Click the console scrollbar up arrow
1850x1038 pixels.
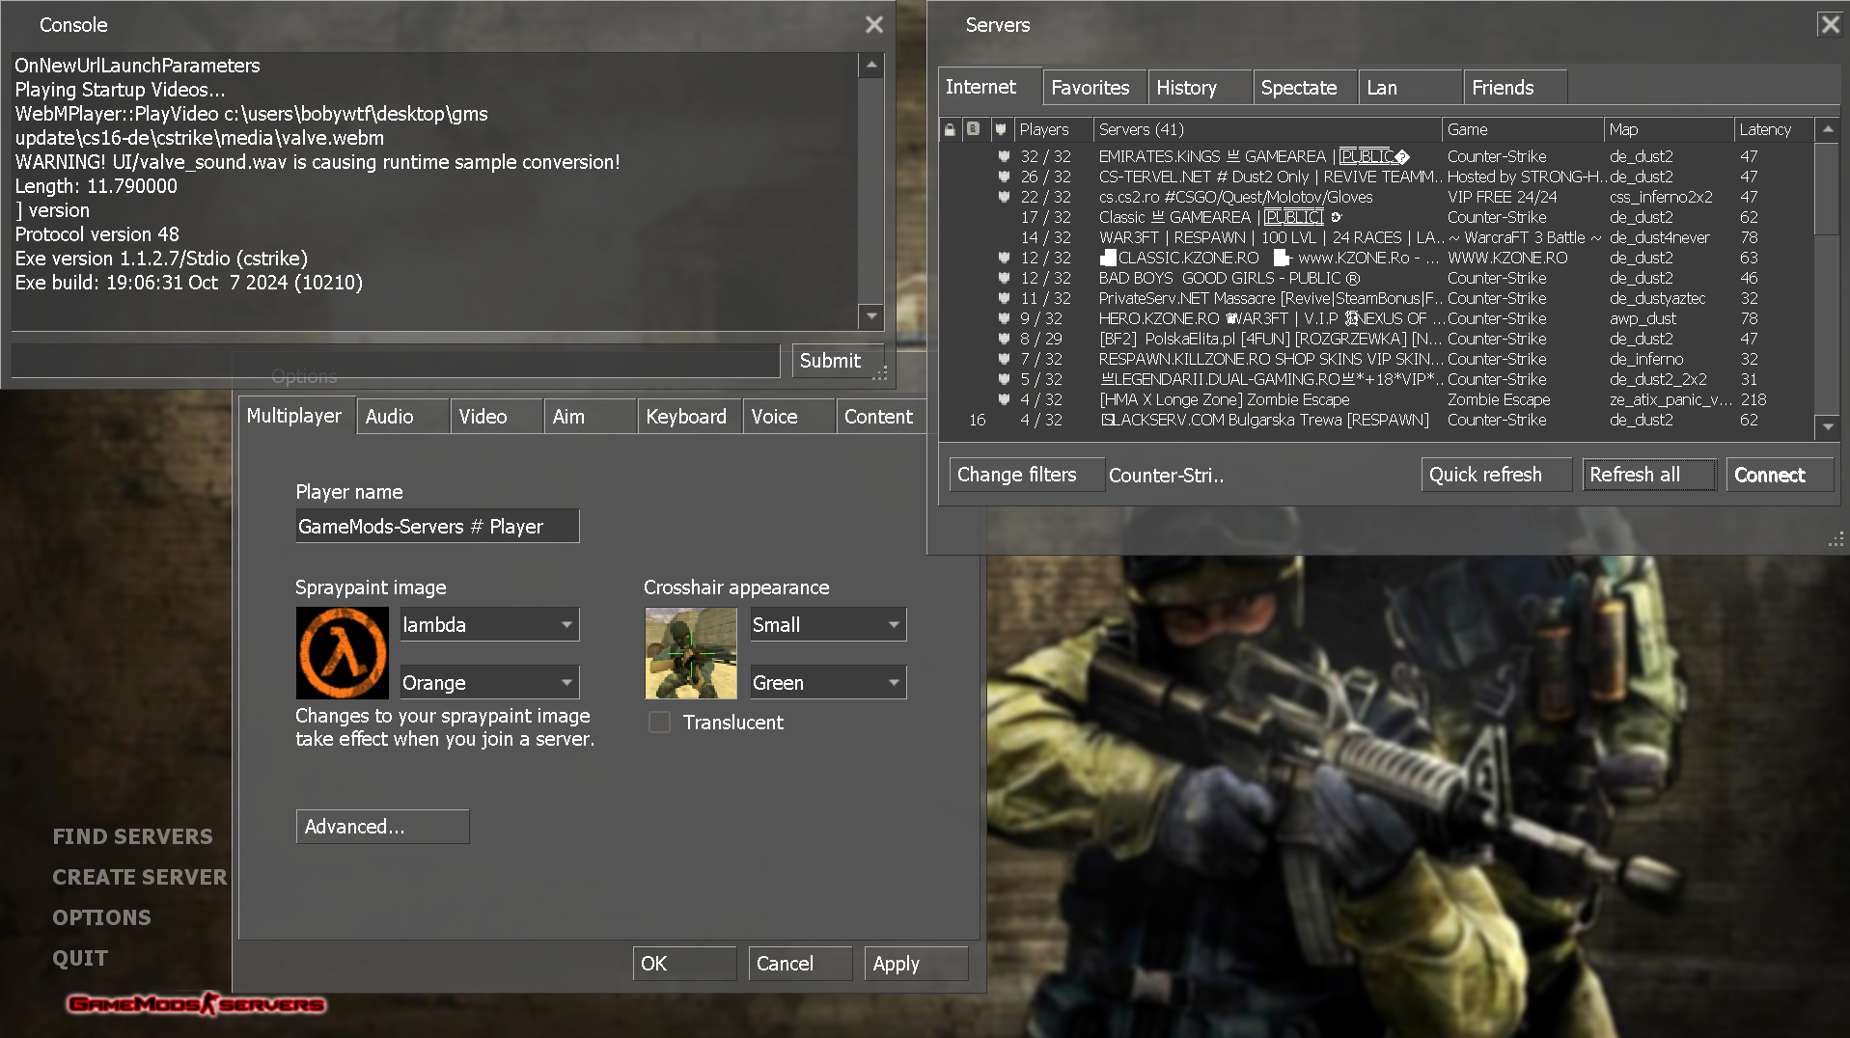(871, 66)
